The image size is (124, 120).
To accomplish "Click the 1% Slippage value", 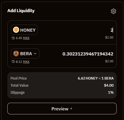I will (111, 93).
